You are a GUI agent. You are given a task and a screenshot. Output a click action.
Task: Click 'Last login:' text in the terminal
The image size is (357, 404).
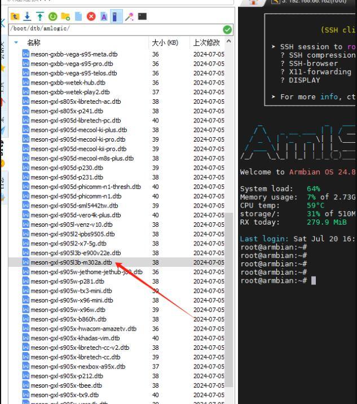[264, 239]
